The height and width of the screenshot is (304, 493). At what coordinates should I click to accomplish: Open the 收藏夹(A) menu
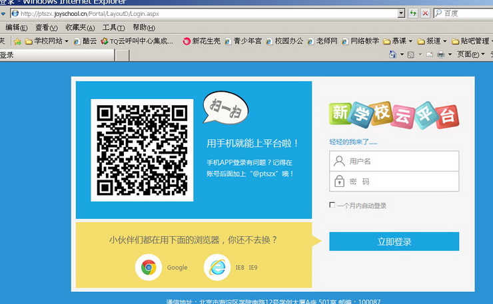[79, 28]
